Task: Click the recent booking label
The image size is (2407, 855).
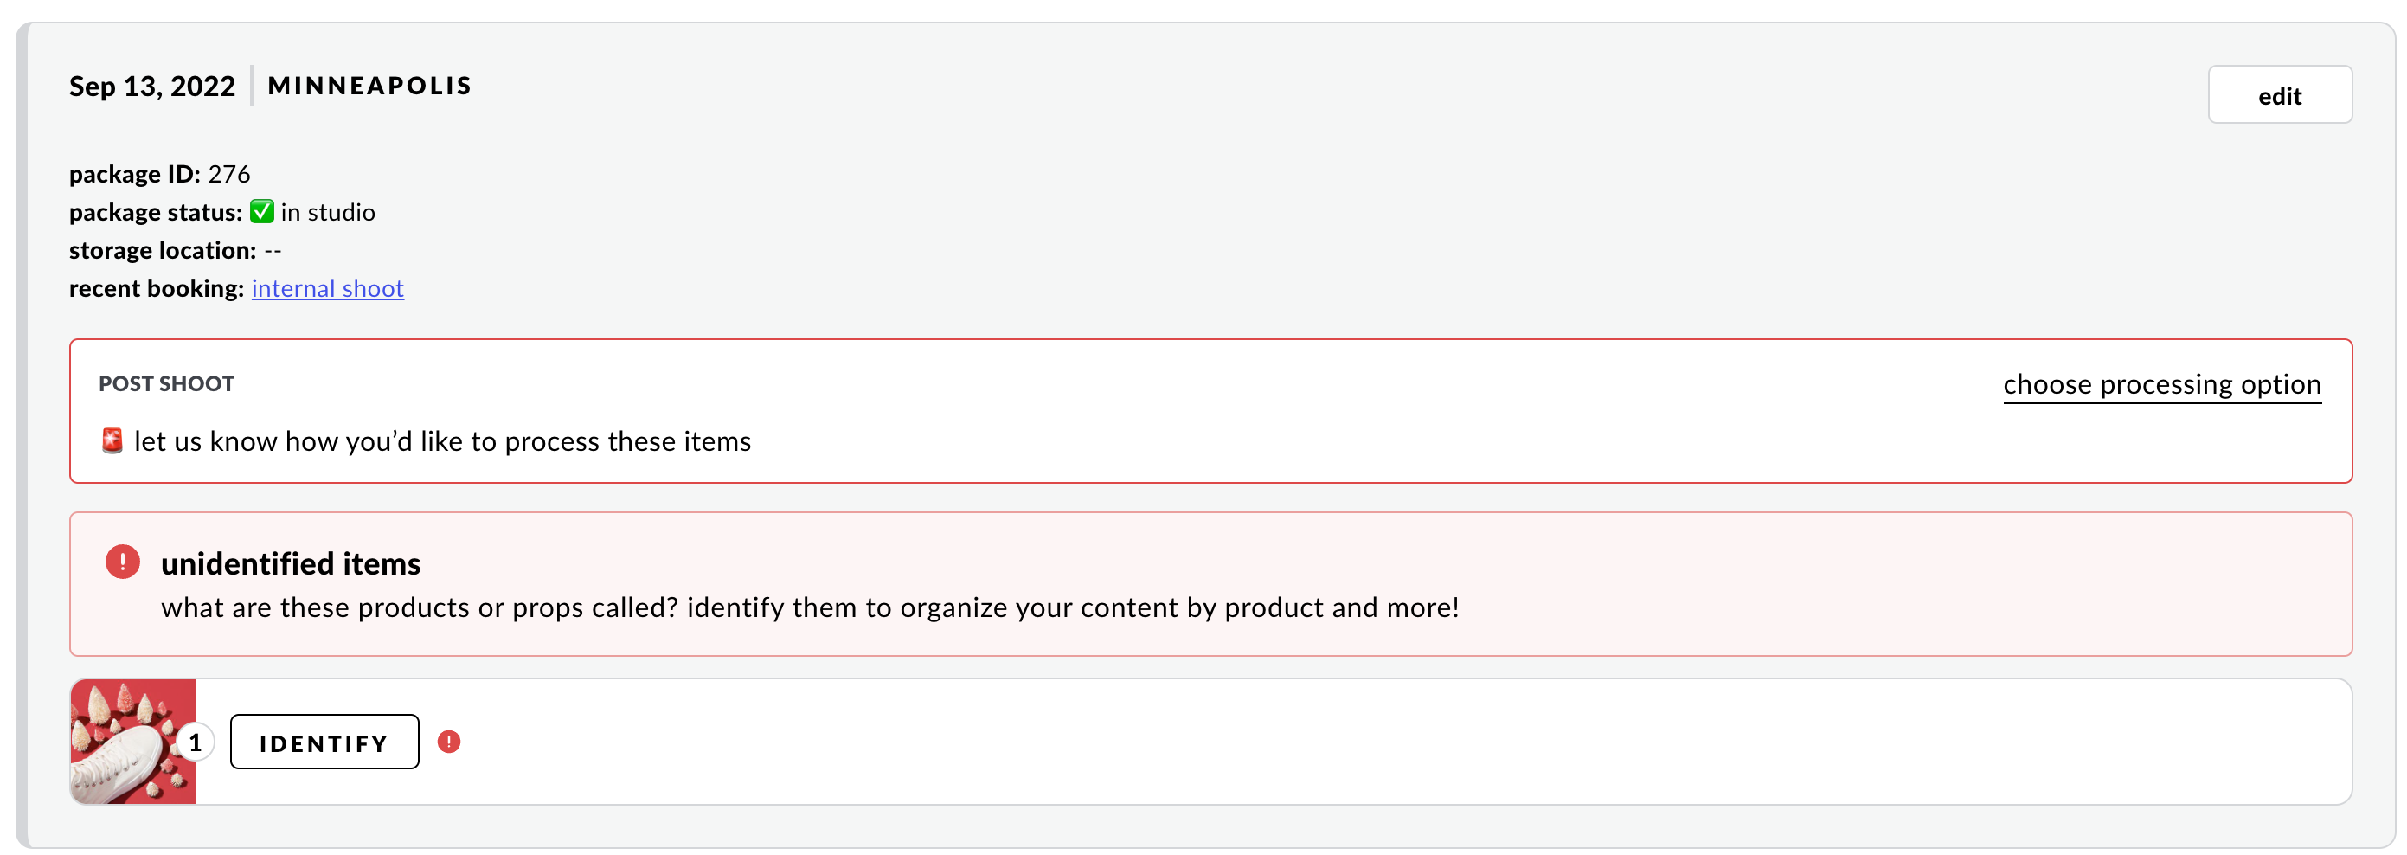Action: (157, 289)
